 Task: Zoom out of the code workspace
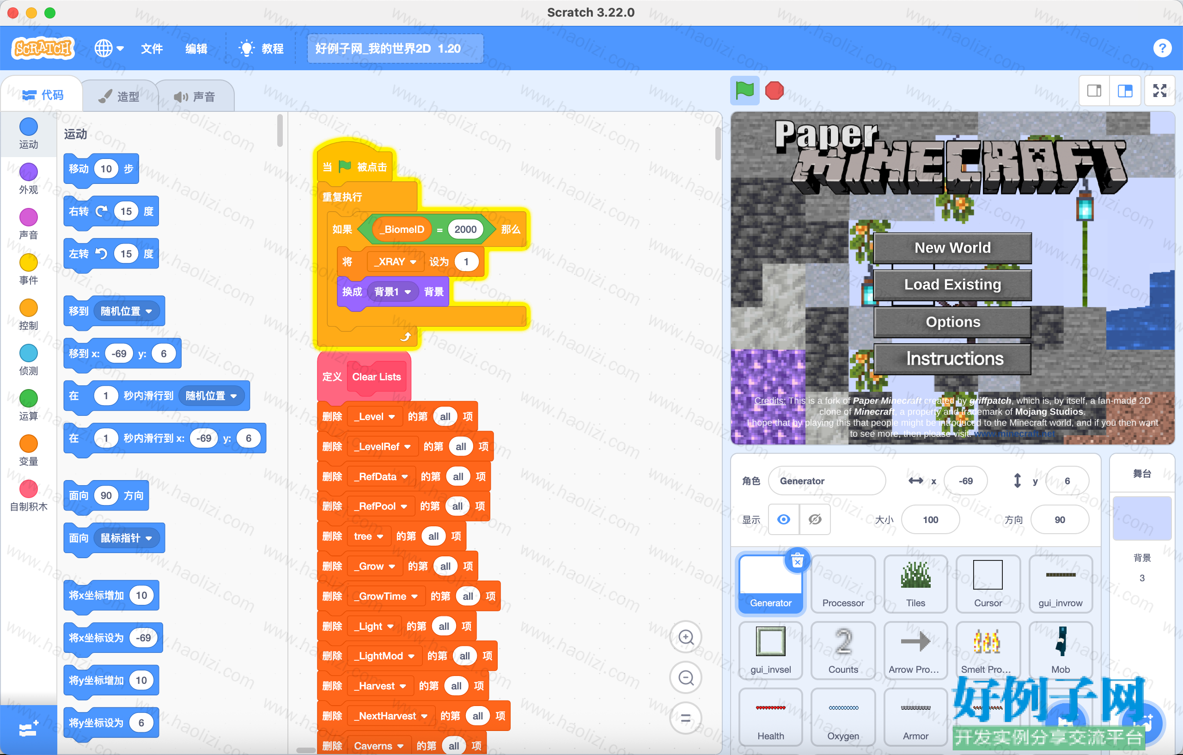pos(686,678)
